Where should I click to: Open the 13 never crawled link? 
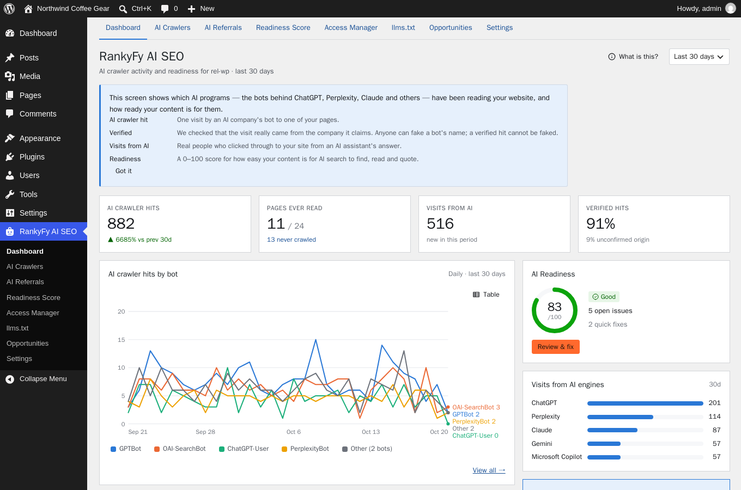coord(291,240)
